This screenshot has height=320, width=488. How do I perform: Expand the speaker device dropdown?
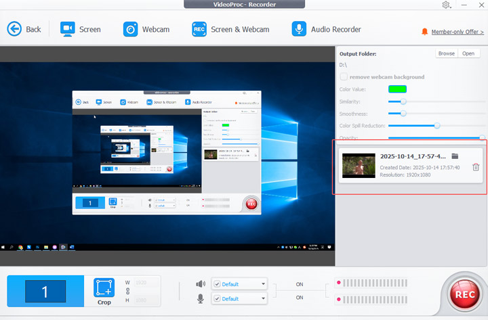click(x=263, y=284)
